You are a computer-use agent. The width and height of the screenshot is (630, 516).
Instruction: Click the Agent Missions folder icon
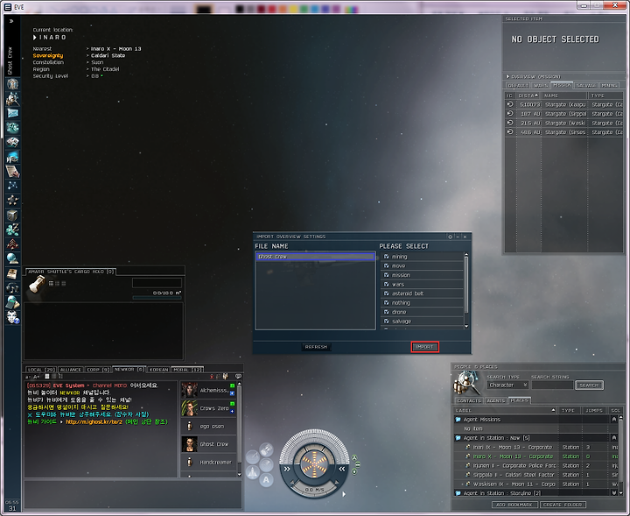458,420
